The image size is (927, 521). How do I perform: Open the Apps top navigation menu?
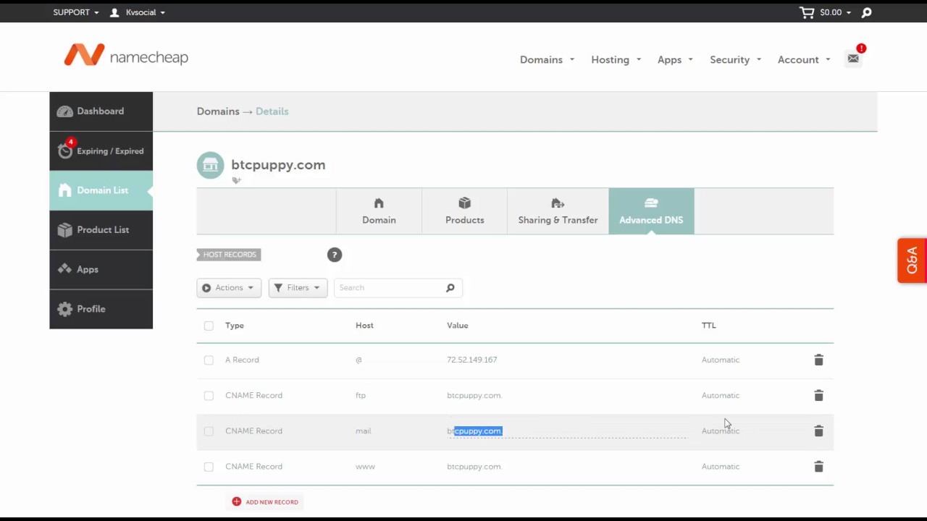tap(675, 59)
